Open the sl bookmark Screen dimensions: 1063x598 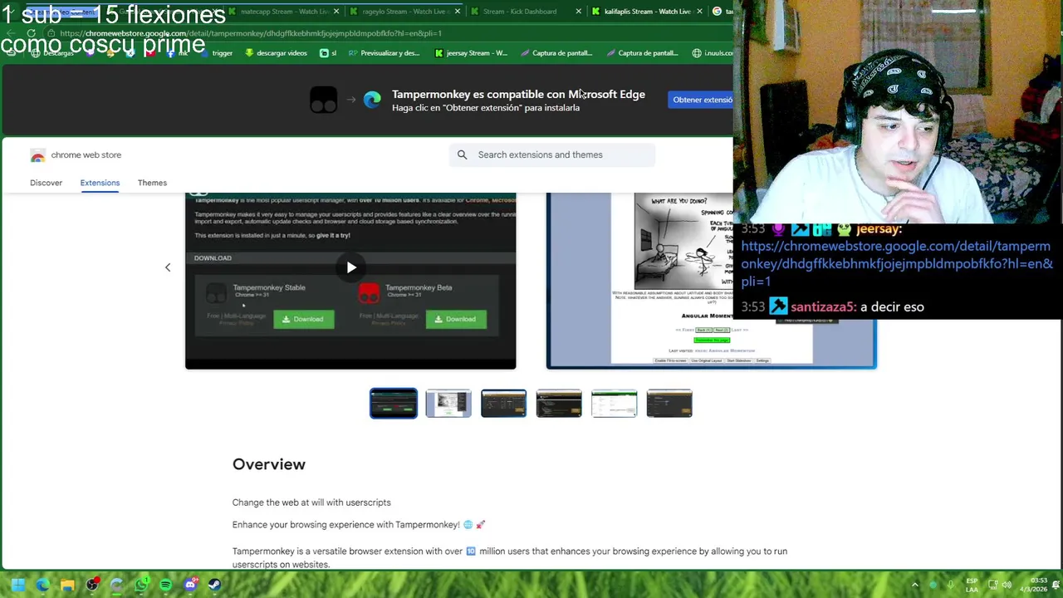[328, 53]
